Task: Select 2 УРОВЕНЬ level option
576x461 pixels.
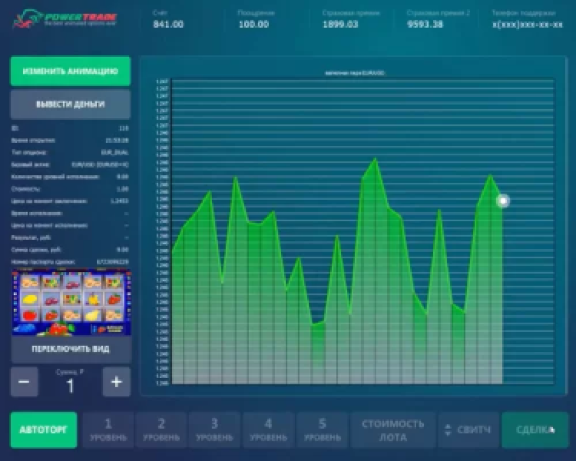Action: [x=161, y=430]
